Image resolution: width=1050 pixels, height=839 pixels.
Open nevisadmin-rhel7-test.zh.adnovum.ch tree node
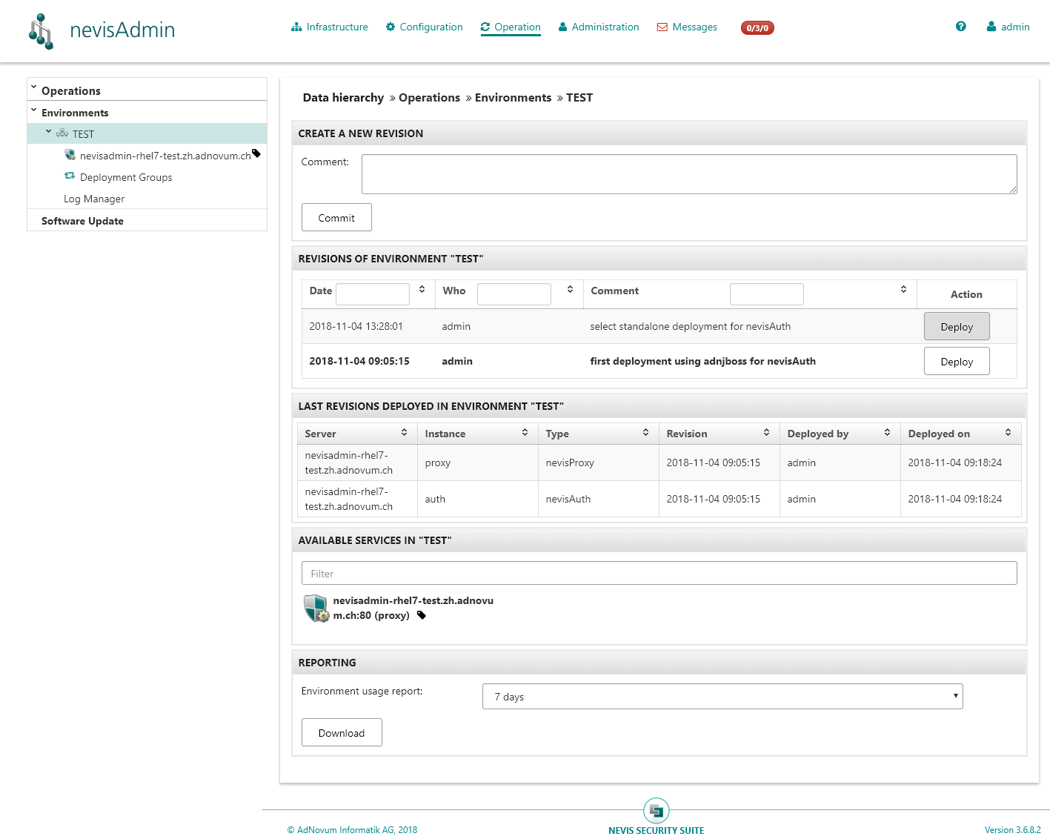(x=165, y=156)
